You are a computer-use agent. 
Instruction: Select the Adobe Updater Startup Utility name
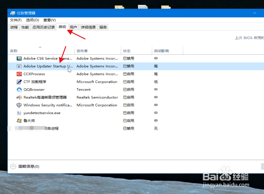[x=48, y=66]
